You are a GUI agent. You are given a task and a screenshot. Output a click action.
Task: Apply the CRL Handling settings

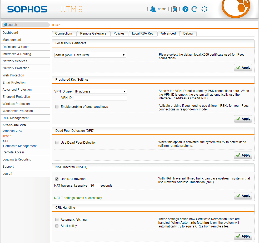[x=243, y=236]
